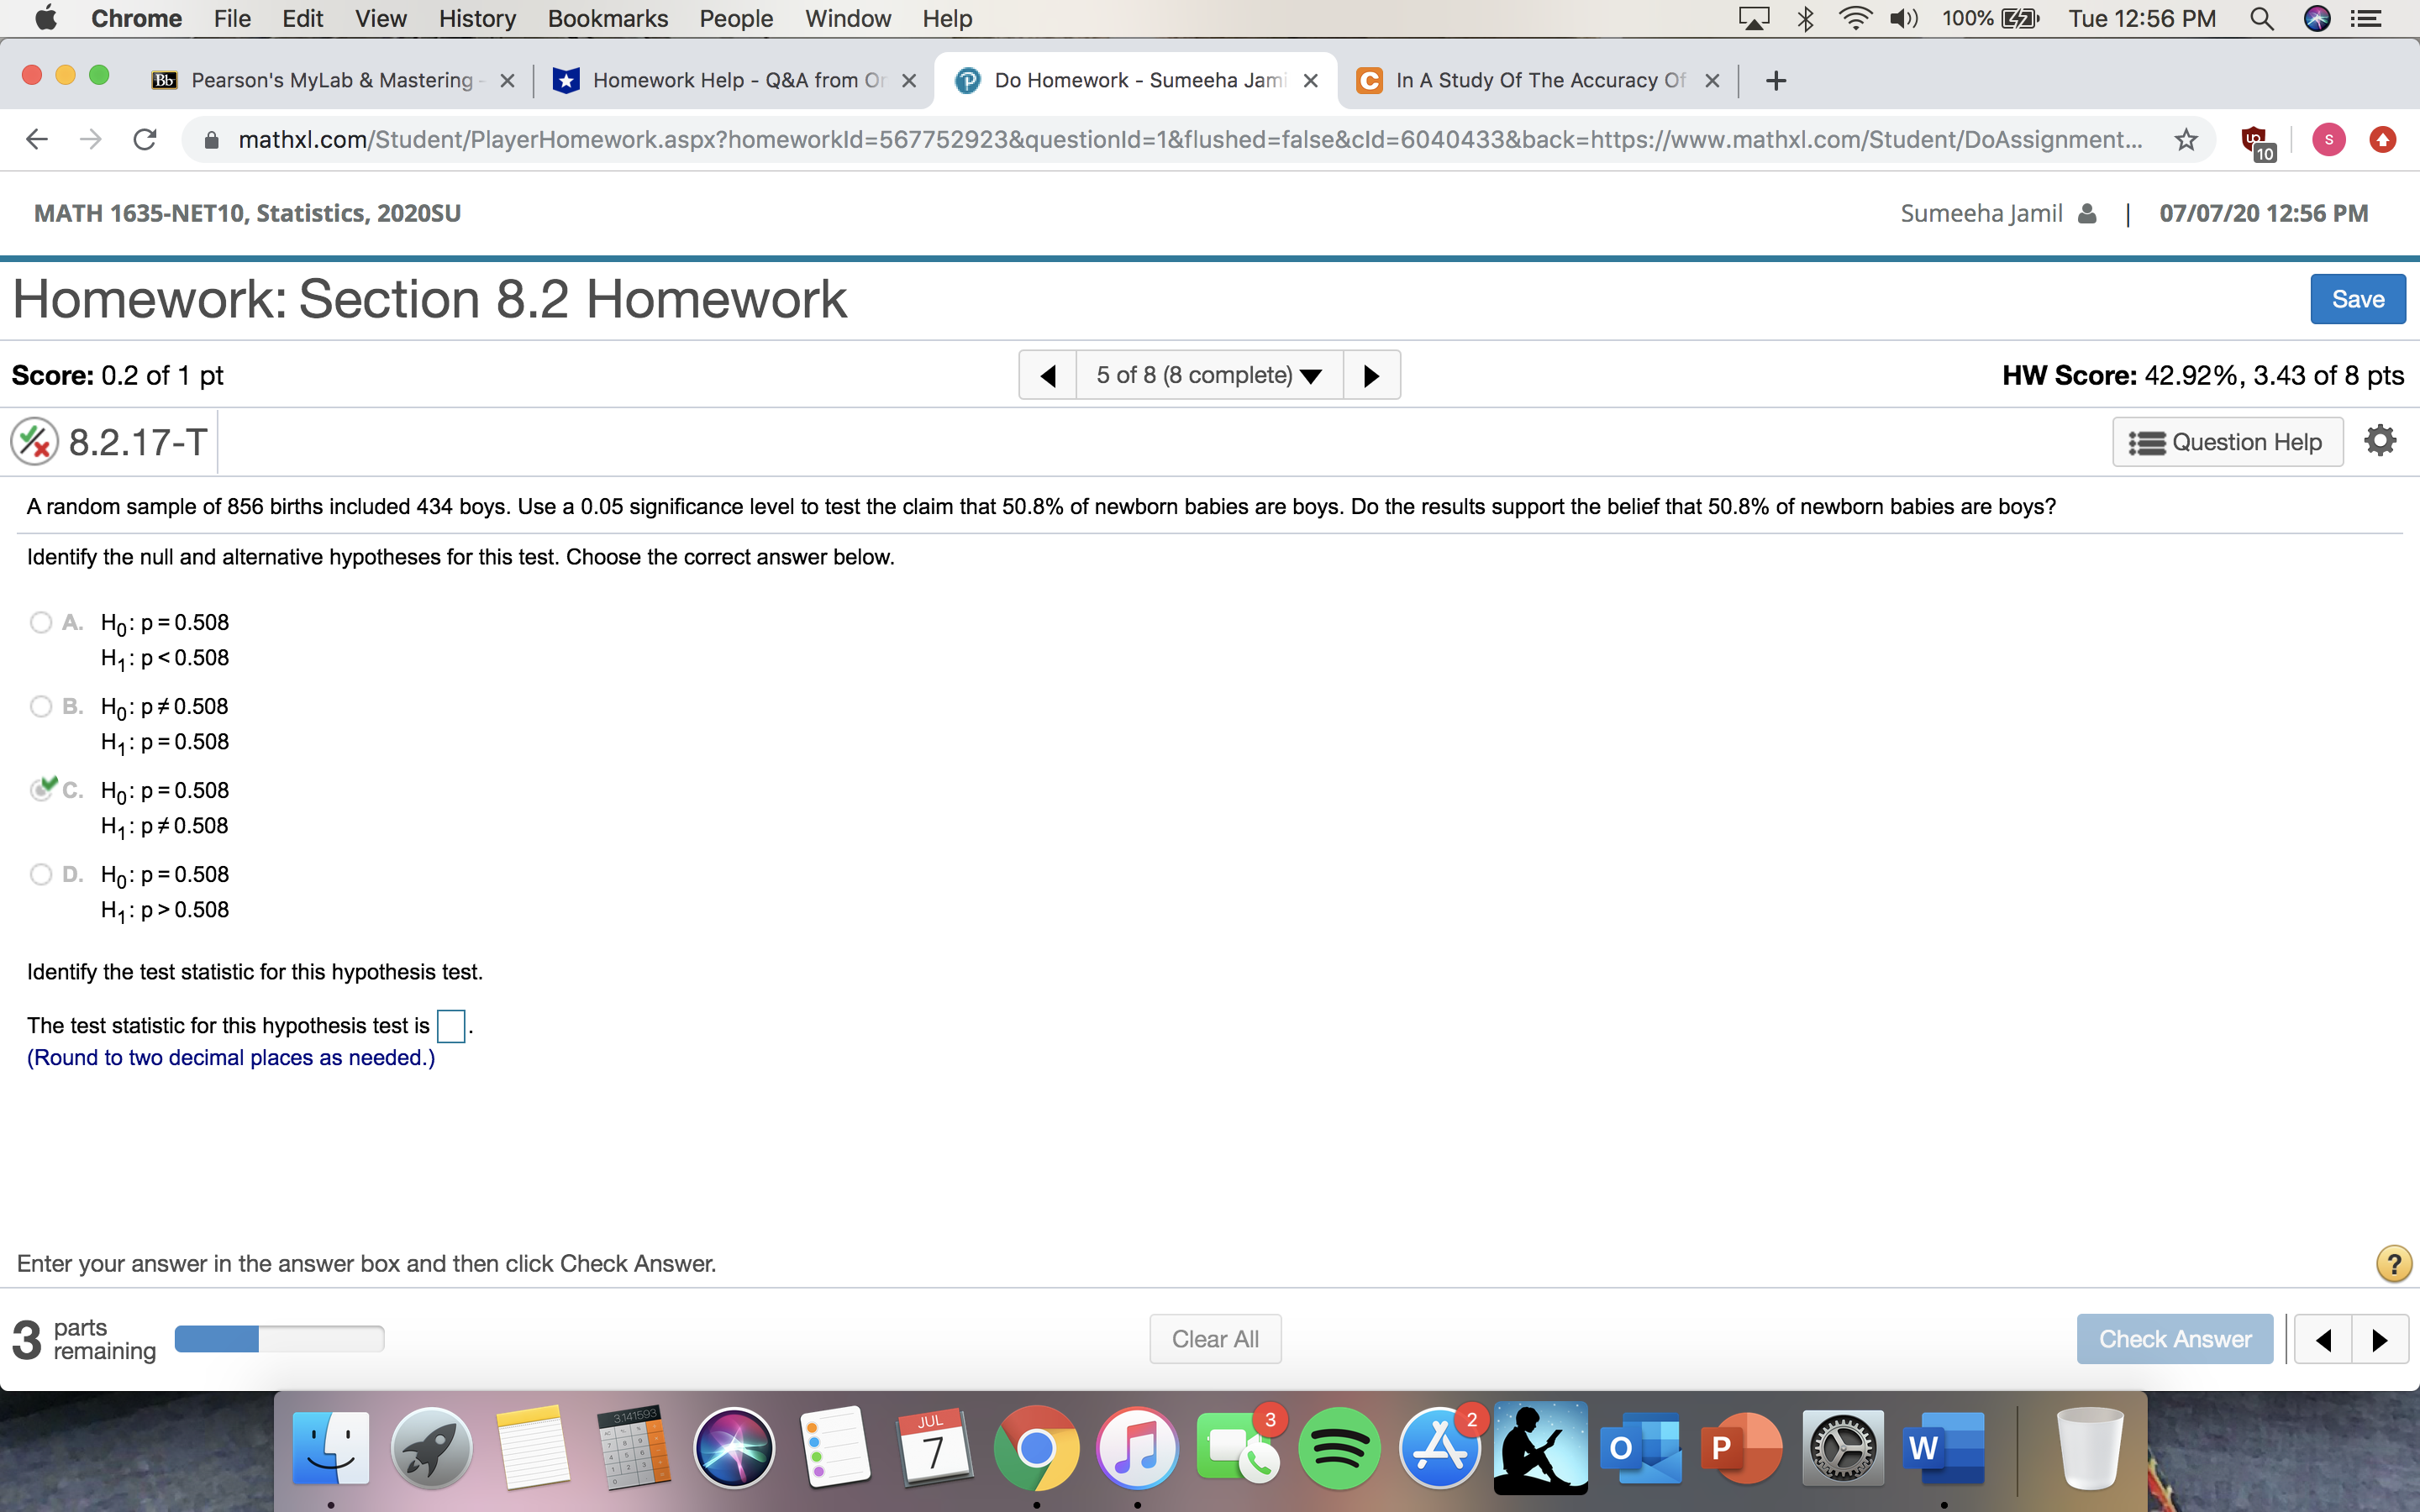The width and height of the screenshot is (2420, 1512).
Task: Open the Wi-Fi menu in the menu bar
Action: coord(1855,18)
